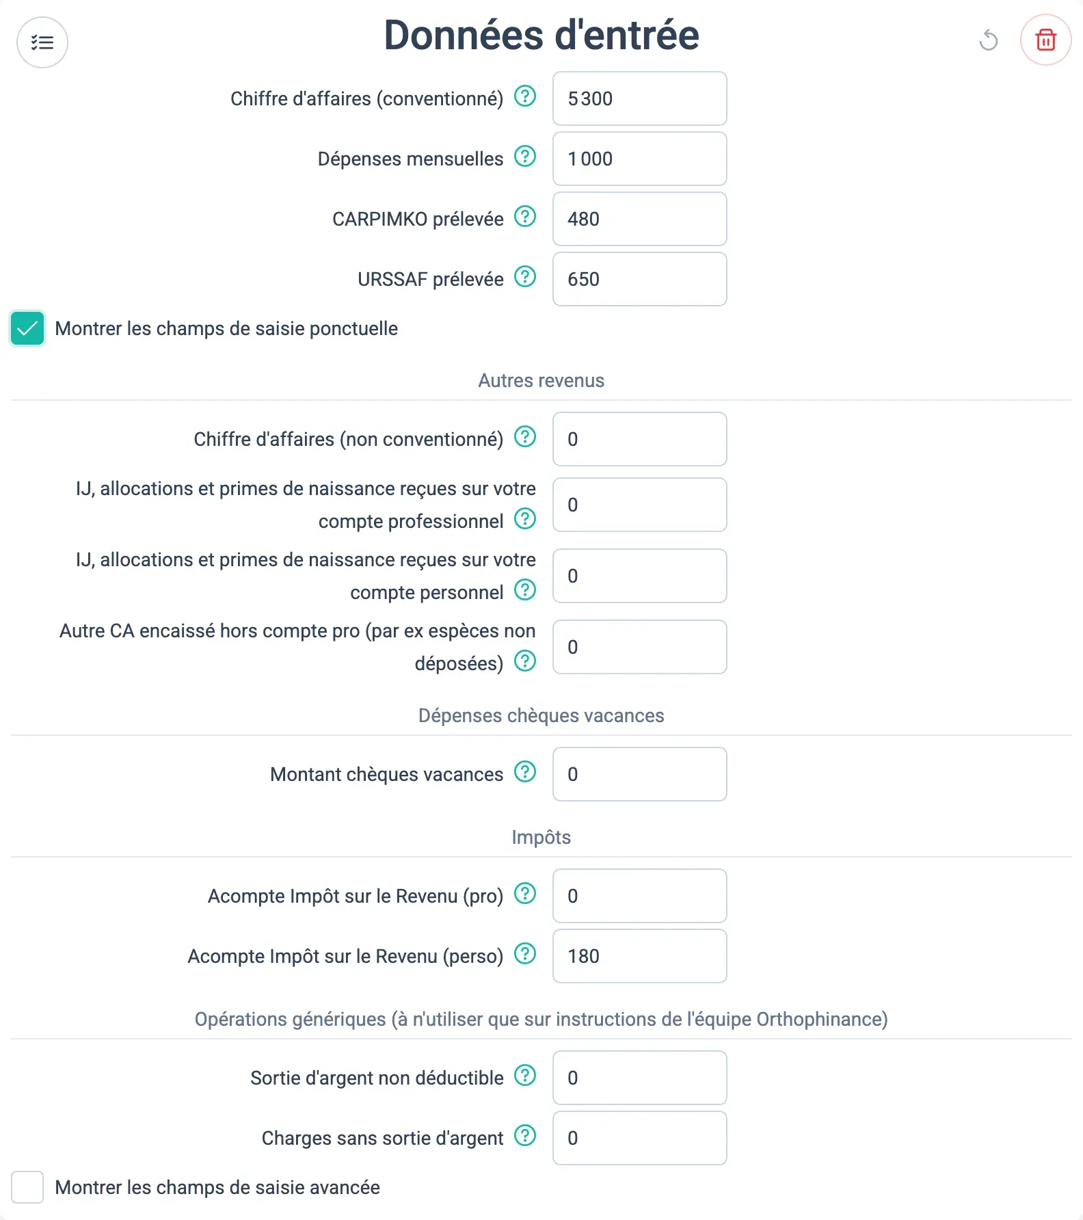The height and width of the screenshot is (1220, 1083).
Task: Uncheck Montrer les champs de saisie ponctuelle
Action: 27,328
